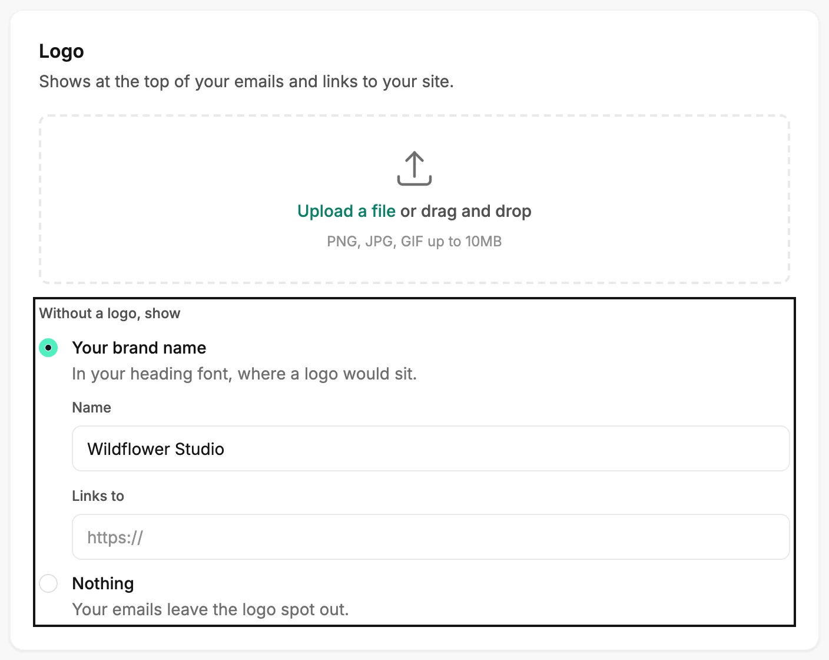The height and width of the screenshot is (660, 829).
Task: Click the 'Links to' field label
Action: click(98, 496)
